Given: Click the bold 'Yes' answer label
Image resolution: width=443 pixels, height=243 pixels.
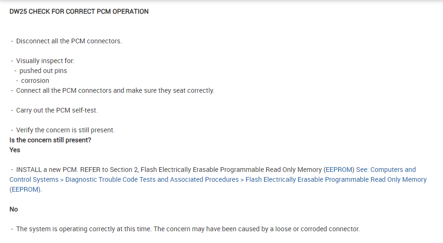Looking at the screenshot, I should (15, 150).
